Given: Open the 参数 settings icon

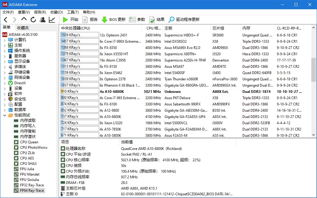Looking at the screenshot, I should [132, 20].
